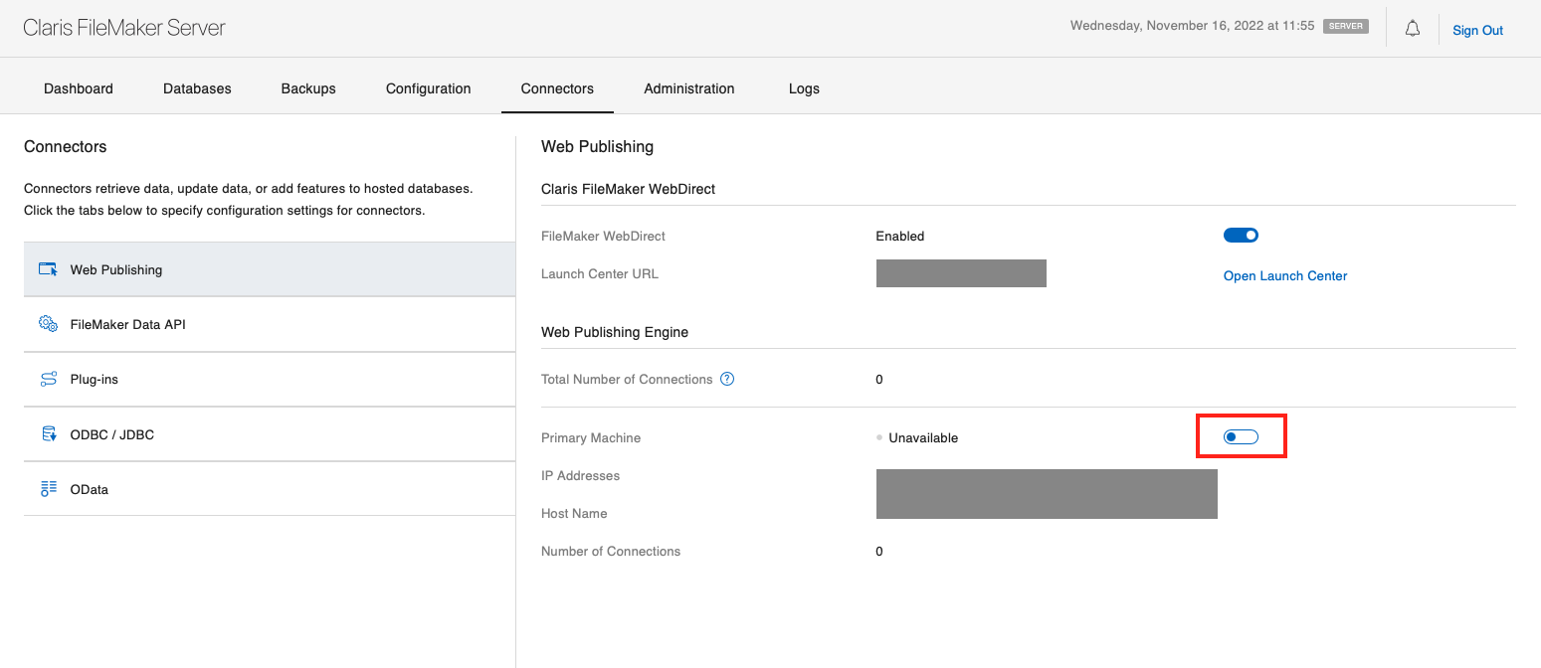Click the Web Publishing Engine heading
1541x668 pixels.
(615, 332)
